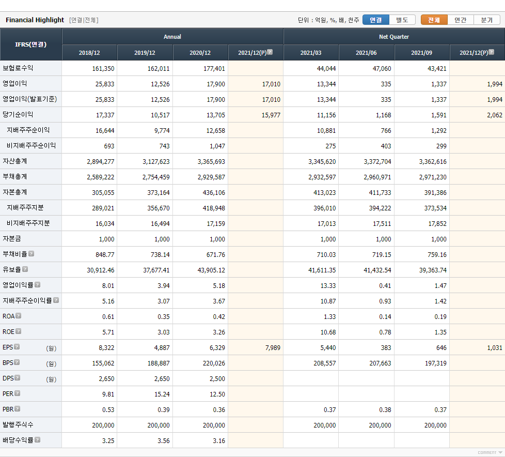The width and height of the screenshot is (505, 457).
Task: Select the 자산총계 row label
Action: pos(15,161)
